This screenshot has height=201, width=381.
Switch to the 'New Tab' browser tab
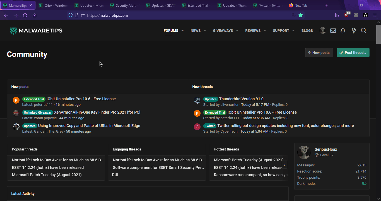pos(303,5)
